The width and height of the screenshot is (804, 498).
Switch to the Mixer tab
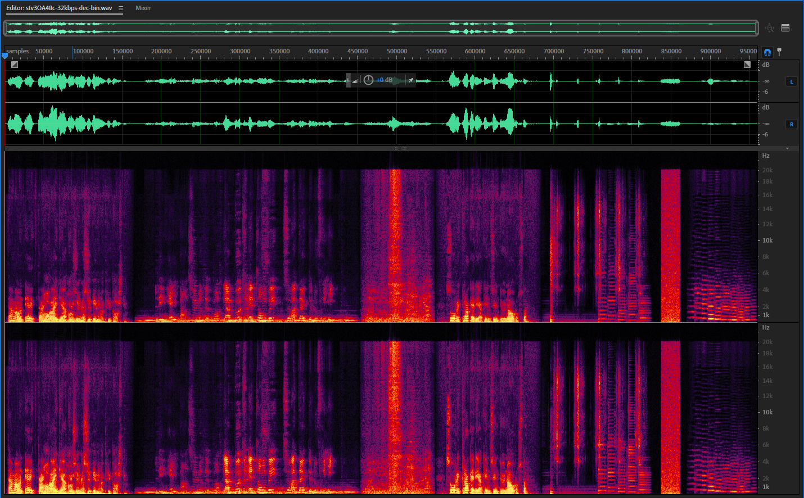click(x=143, y=8)
